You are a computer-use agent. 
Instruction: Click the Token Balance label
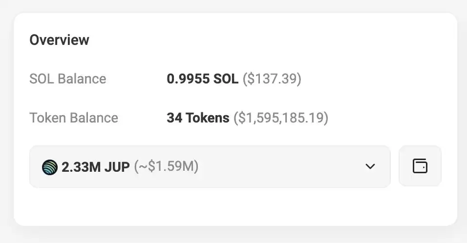pyautogui.click(x=74, y=118)
